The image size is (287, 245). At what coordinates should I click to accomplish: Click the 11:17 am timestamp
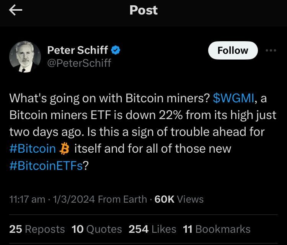click(x=26, y=199)
